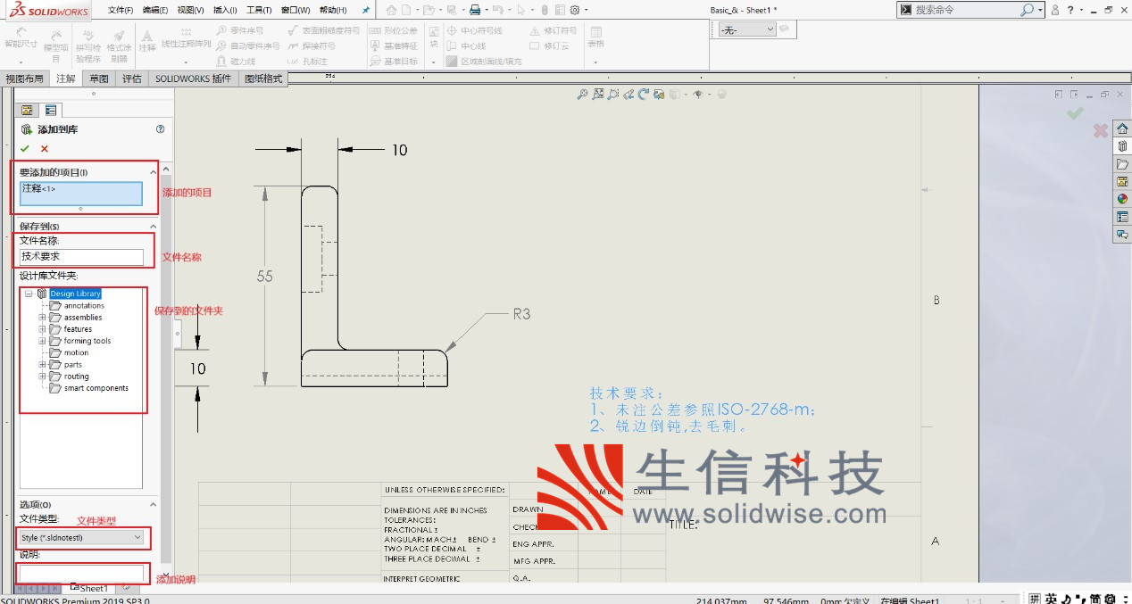Click Zoom to Fit in view toolbar
Image resolution: width=1132 pixels, height=604 pixels.
(x=583, y=94)
